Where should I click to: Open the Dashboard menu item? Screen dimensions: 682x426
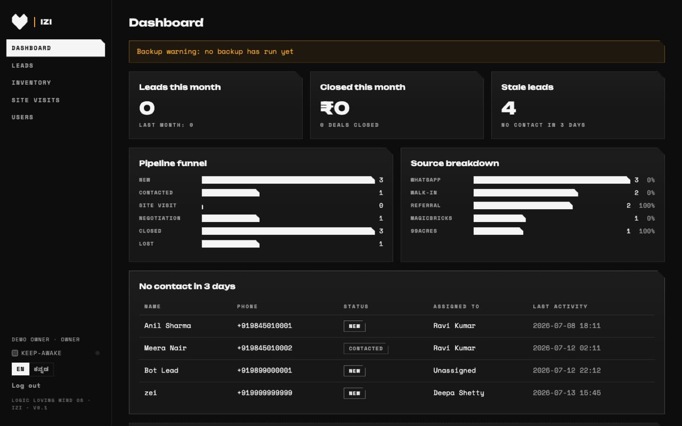(x=55, y=48)
